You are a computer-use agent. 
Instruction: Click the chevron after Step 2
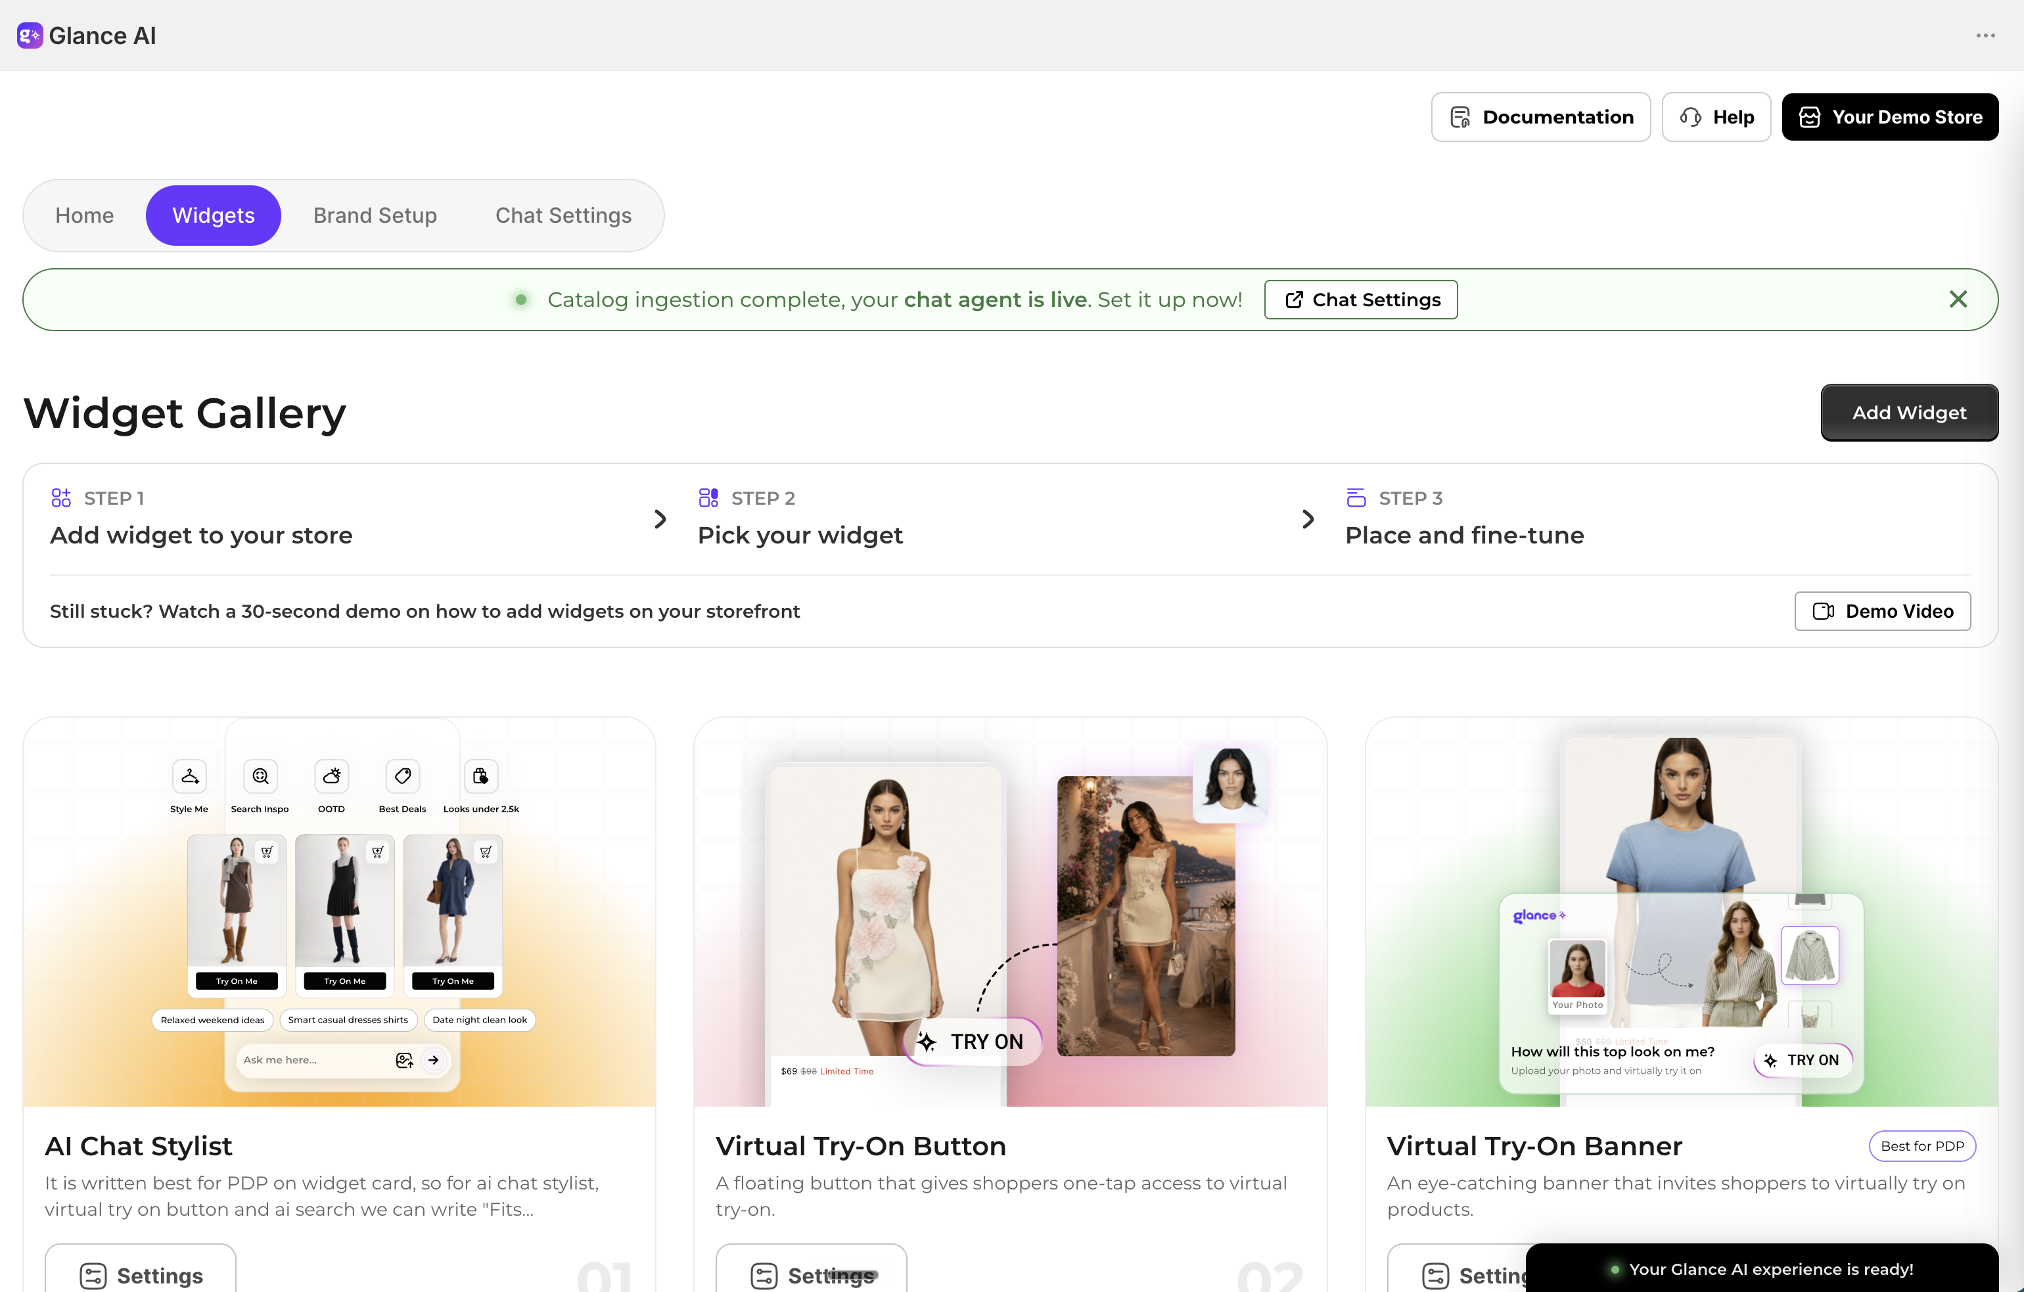click(1307, 519)
